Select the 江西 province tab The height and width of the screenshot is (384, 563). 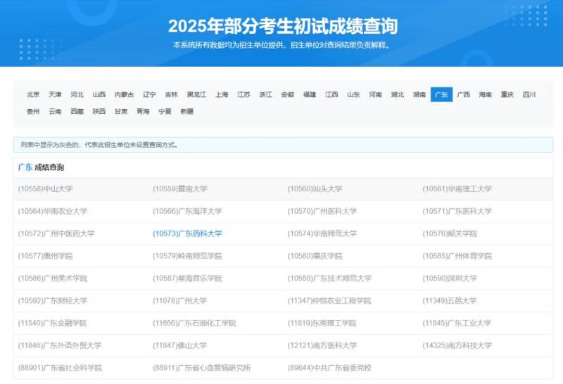pyautogui.click(x=331, y=94)
